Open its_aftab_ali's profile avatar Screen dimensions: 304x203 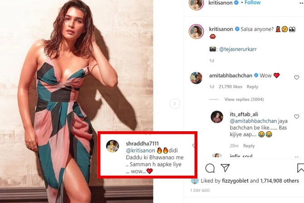(x=217, y=117)
